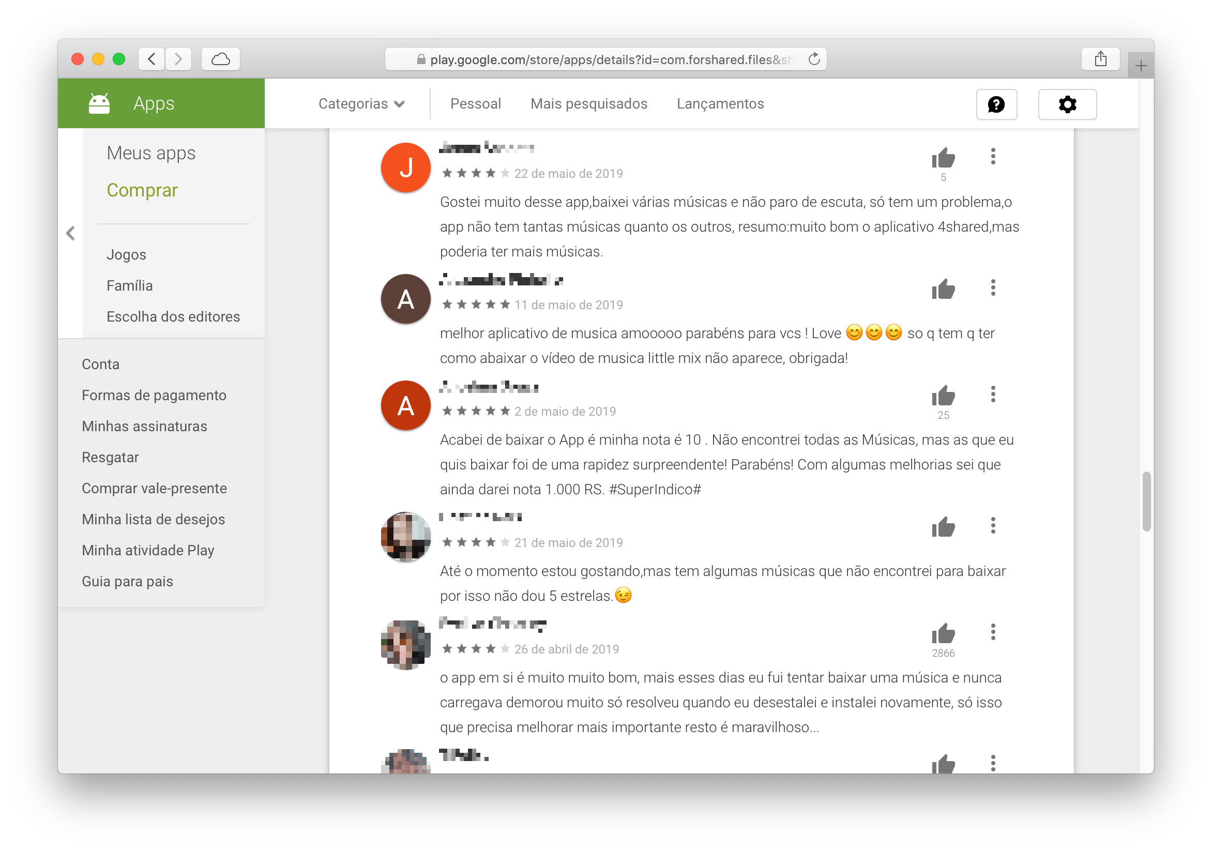Toggle thumbs up on 21 de maio review
The height and width of the screenshot is (850, 1212).
coord(943,527)
